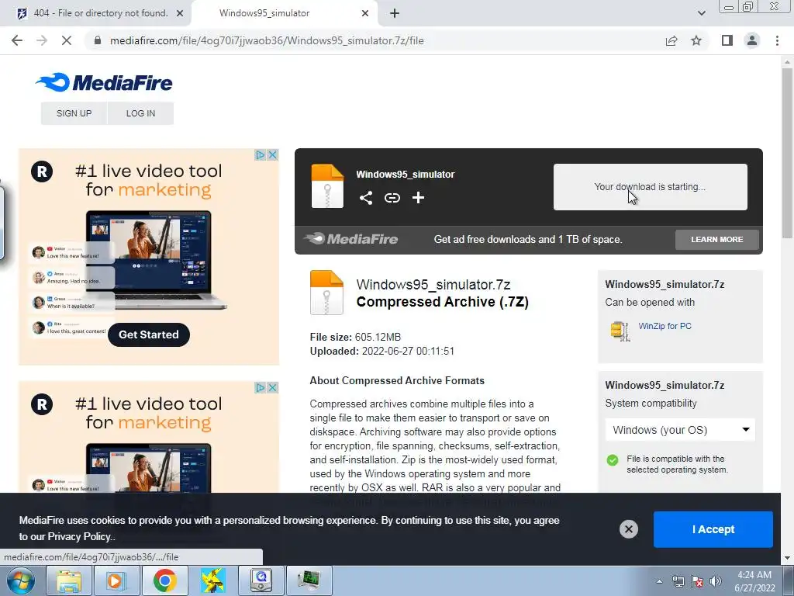Click the WinZip icon

620,331
